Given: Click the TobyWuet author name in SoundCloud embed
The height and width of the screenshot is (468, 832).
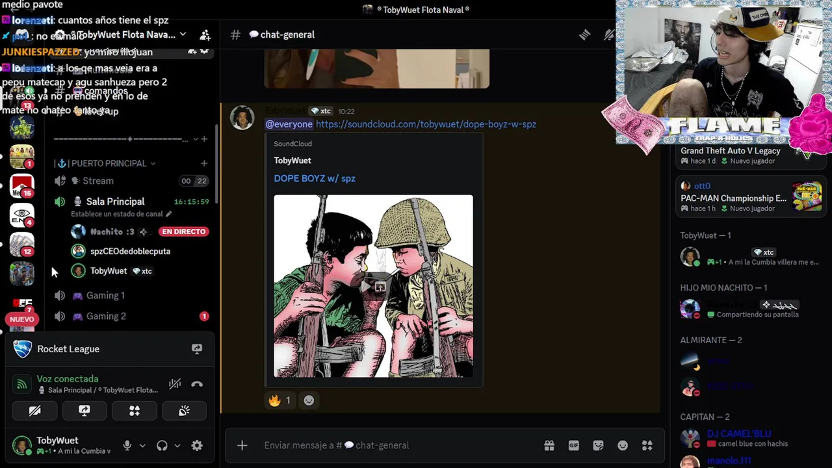Looking at the screenshot, I should 292,161.
